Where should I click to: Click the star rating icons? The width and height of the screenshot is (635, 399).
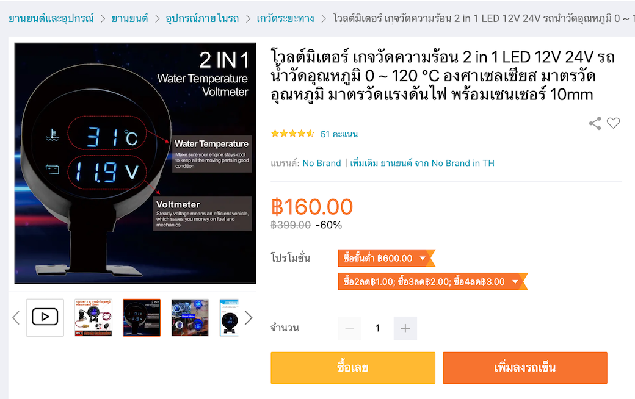292,134
